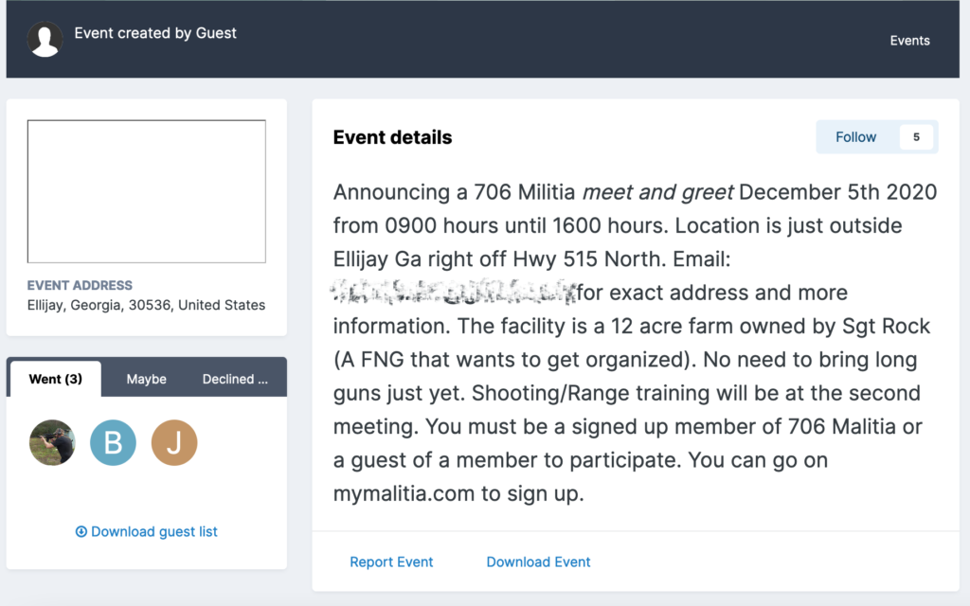Image resolution: width=970 pixels, height=606 pixels.
Task: Click the empty event map image box
Action: tap(147, 191)
